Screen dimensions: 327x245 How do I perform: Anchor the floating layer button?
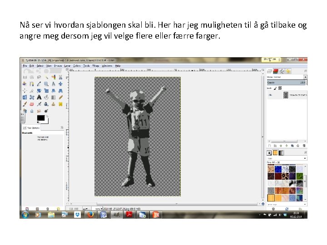pos(298,146)
